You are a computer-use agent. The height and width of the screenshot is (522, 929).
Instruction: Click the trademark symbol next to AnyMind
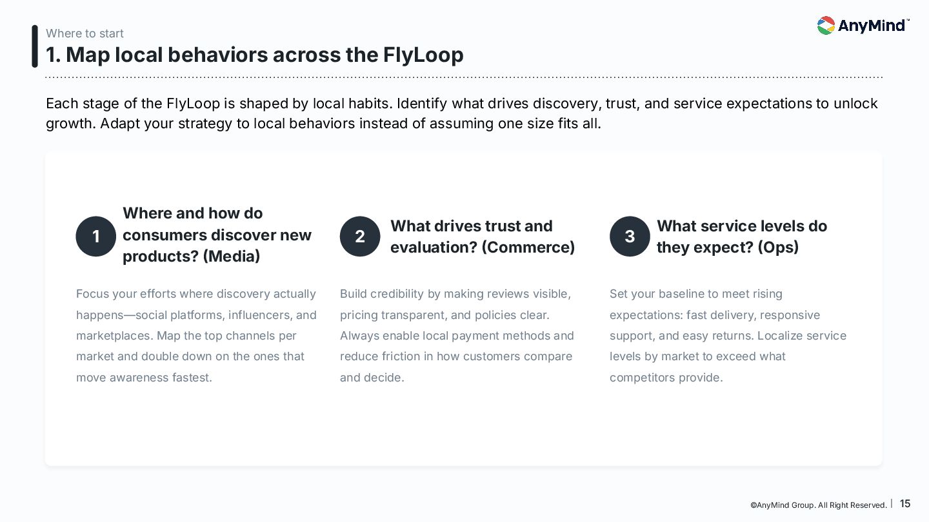(x=908, y=20)
